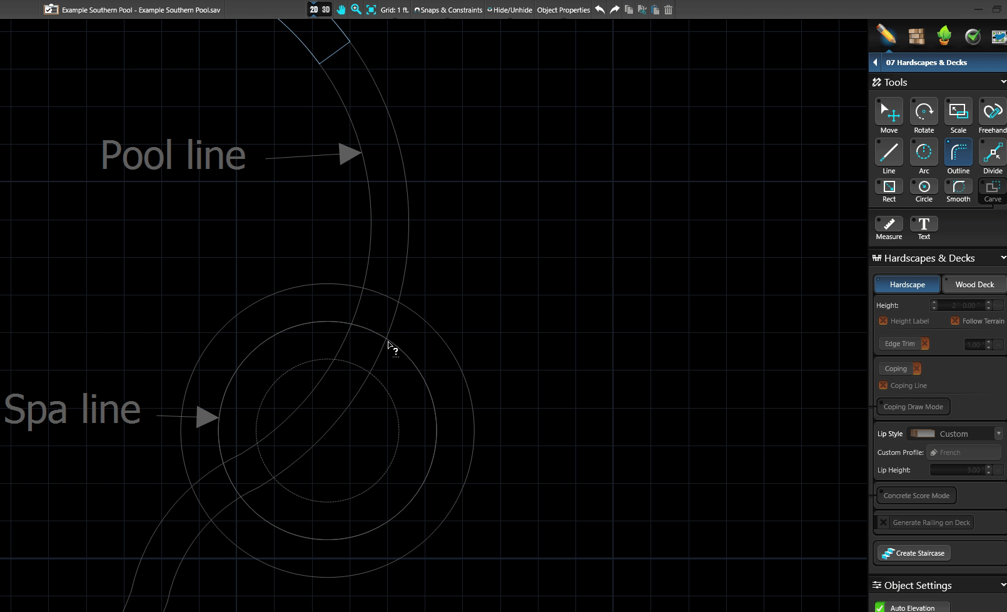Open the potted plant landscaping stage icon
Image resolution: width=1007 pixels, height=612 pixels.
[944, 36]
